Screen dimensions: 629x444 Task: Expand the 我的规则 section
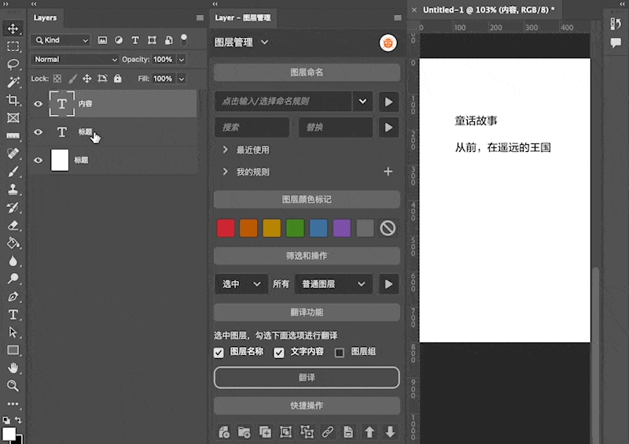(x=225, y=172)
